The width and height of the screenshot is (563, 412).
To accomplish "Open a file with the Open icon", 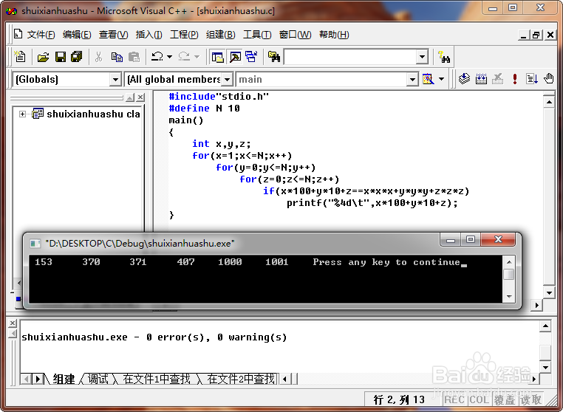I will (x=43, y=57).
